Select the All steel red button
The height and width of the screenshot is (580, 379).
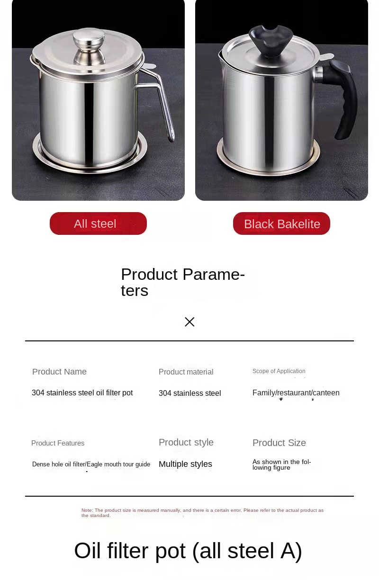(98, 223)
